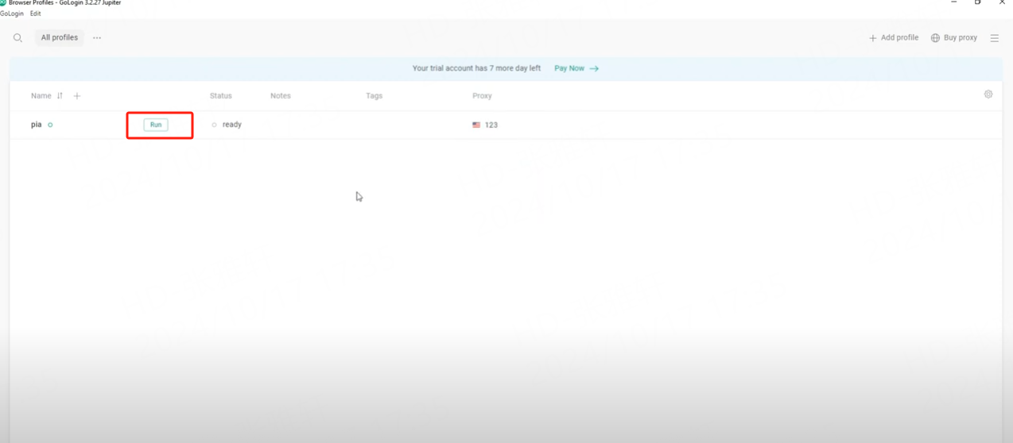Click the US flag proxy icon
The width and height of the screenshot is (1013, 443).
[x=476, y=125]
